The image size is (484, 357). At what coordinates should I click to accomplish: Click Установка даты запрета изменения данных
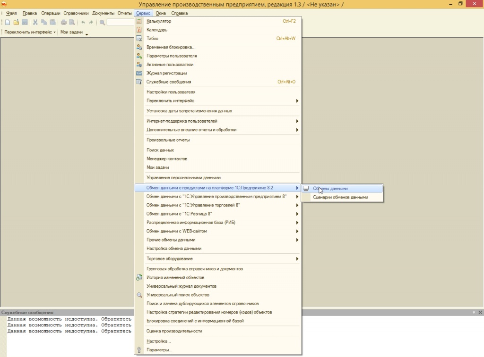point(189,111)
